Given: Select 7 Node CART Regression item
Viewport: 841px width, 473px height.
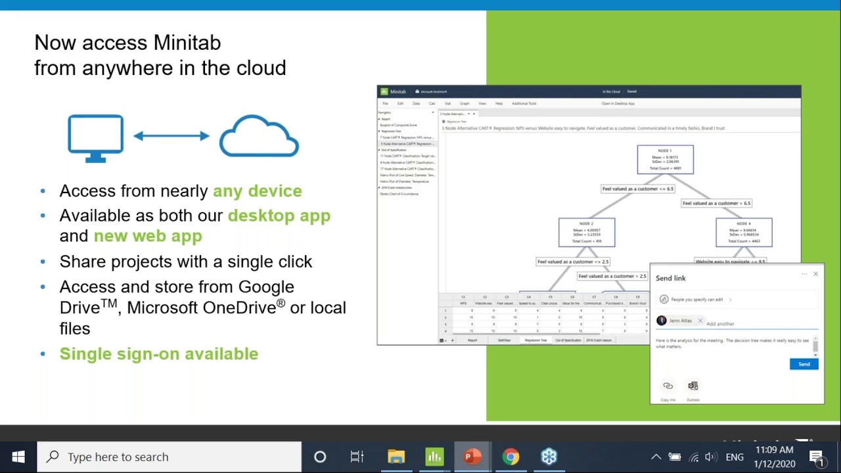Looking at the screenshot, I should point(407,138).
